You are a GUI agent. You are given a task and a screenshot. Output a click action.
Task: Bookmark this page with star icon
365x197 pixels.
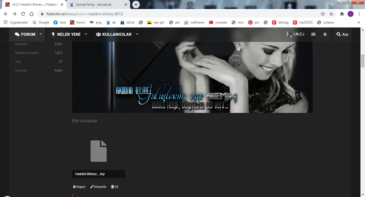click(331, 14)
